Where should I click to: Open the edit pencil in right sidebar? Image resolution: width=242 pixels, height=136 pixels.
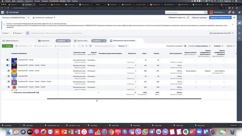239,28
